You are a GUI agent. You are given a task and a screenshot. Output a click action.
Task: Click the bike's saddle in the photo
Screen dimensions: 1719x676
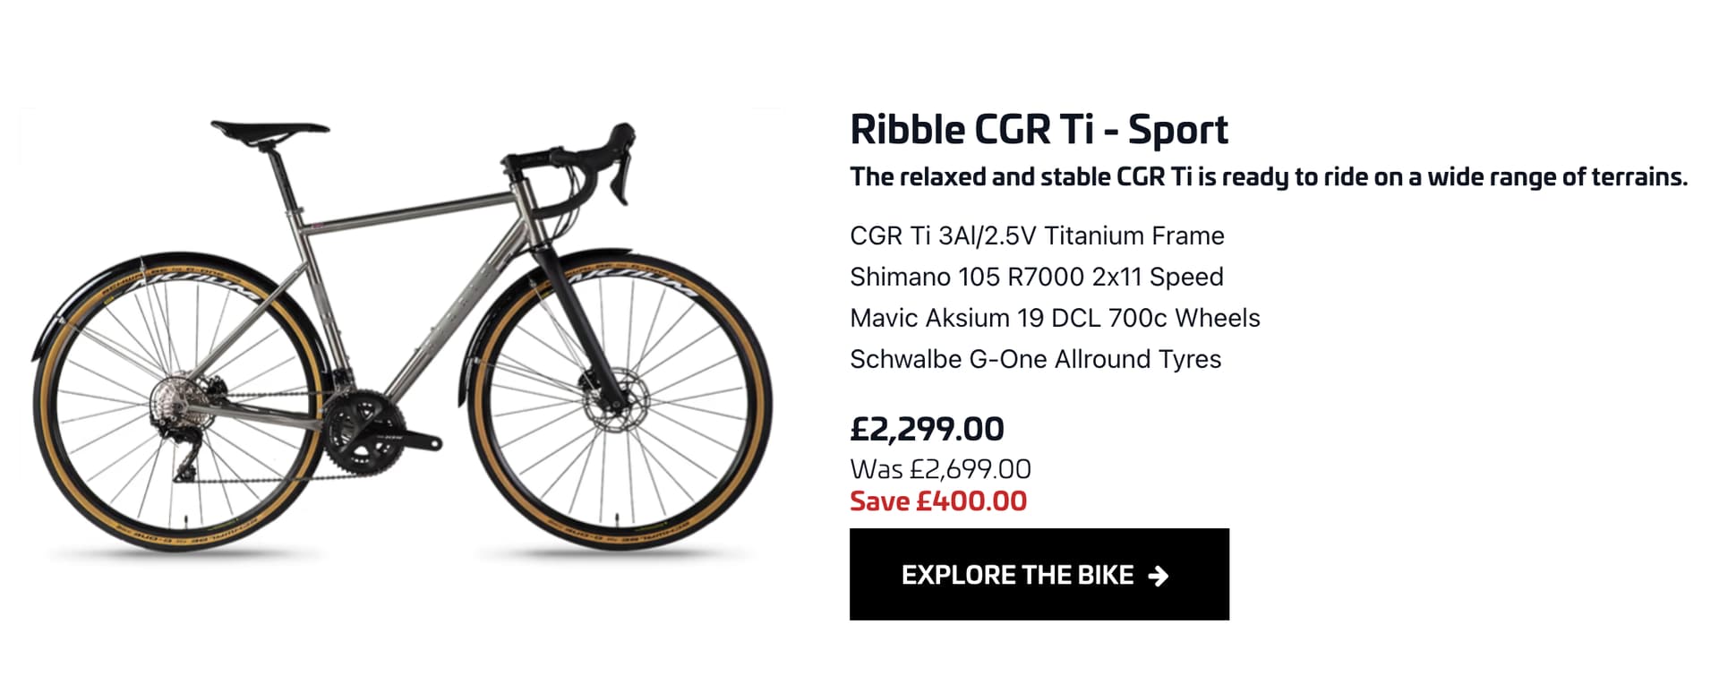tap(269, 131)
